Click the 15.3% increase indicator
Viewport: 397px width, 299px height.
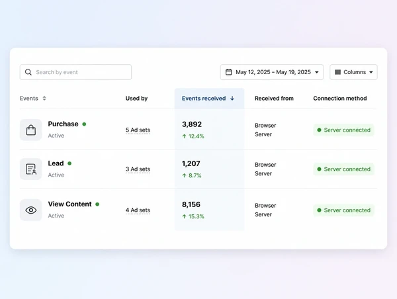193,216
